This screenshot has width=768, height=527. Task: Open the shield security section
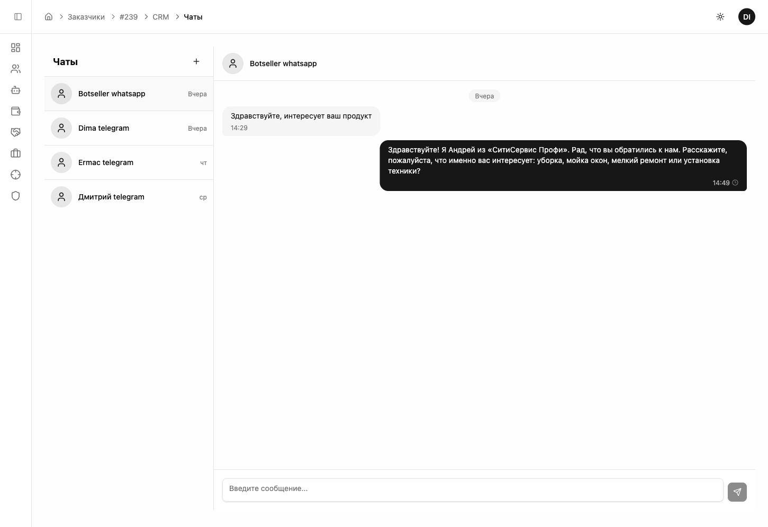[16, 196]
